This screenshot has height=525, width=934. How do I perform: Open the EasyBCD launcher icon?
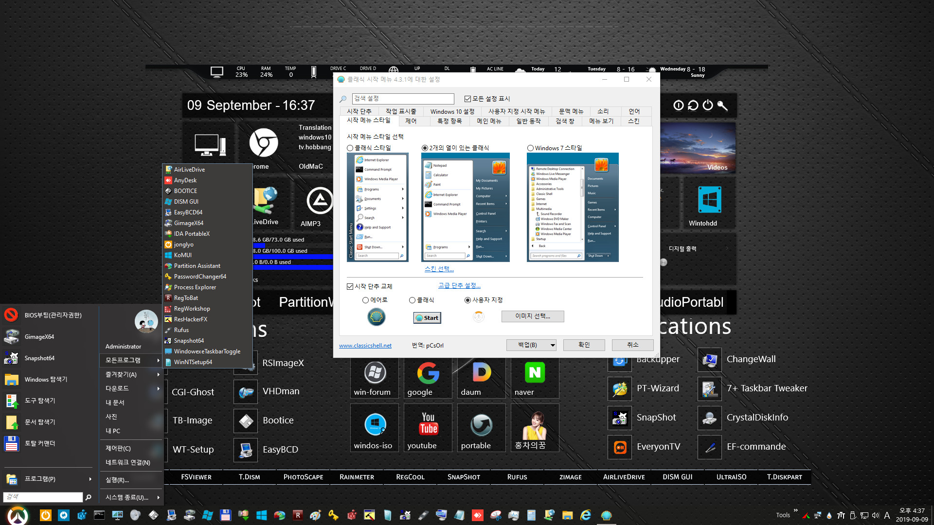[x=246, y=450]
